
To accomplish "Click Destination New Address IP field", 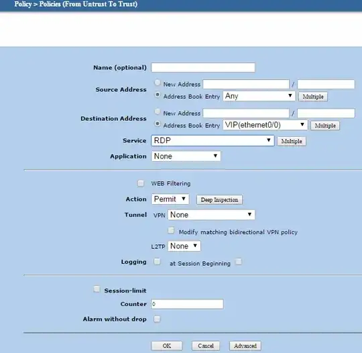I will coord(246,113).
